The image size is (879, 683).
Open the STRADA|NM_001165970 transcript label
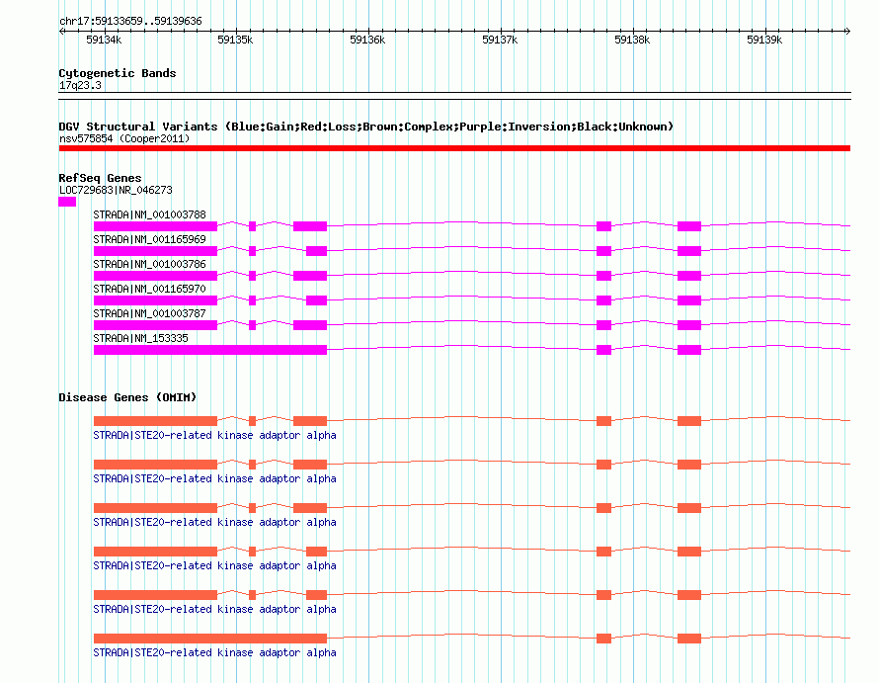(x=150, y=289)
